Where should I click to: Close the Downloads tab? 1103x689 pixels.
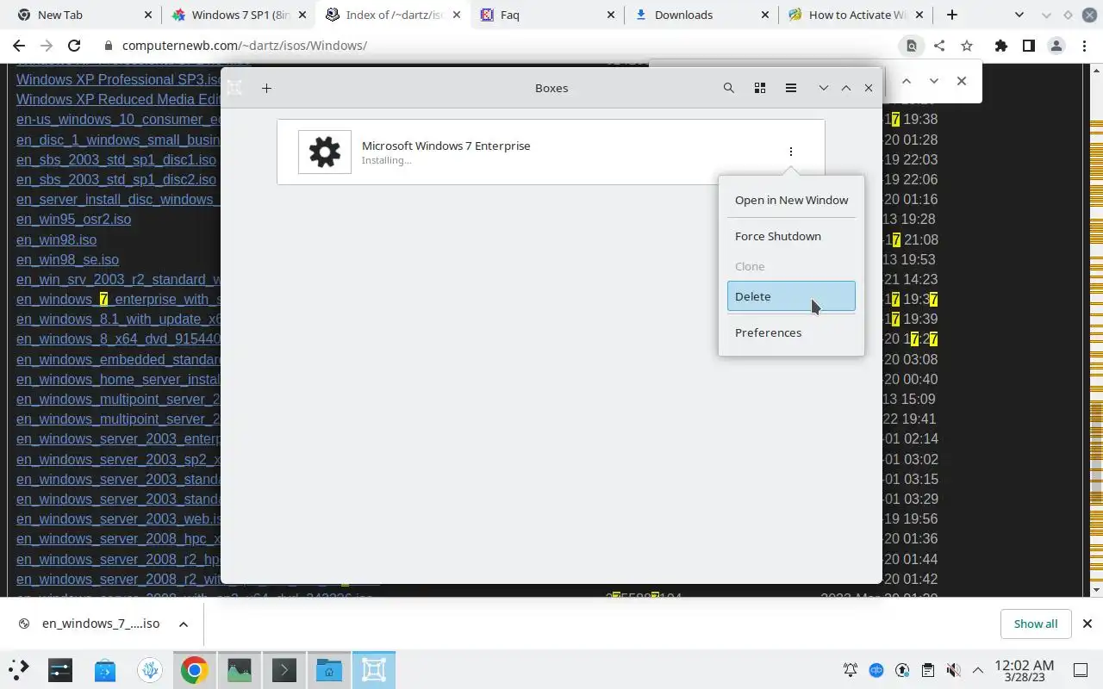tap(765, 15)
